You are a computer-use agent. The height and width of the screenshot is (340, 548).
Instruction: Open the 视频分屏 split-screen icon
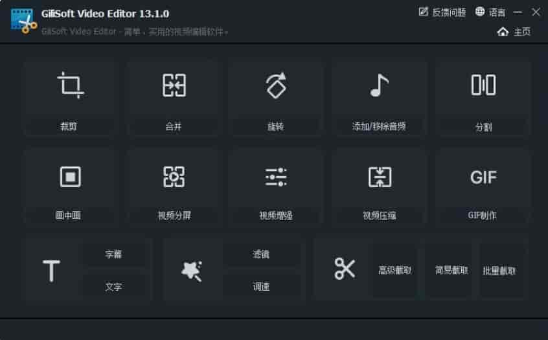point(174,177)
